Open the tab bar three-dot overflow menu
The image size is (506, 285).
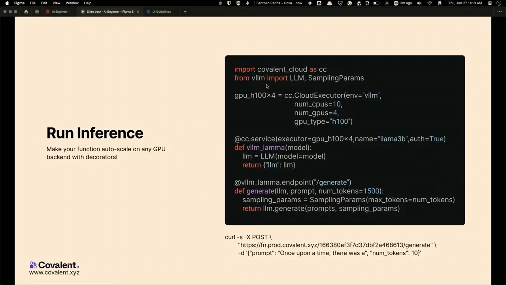pyautogui.click(x=500, y=11)
